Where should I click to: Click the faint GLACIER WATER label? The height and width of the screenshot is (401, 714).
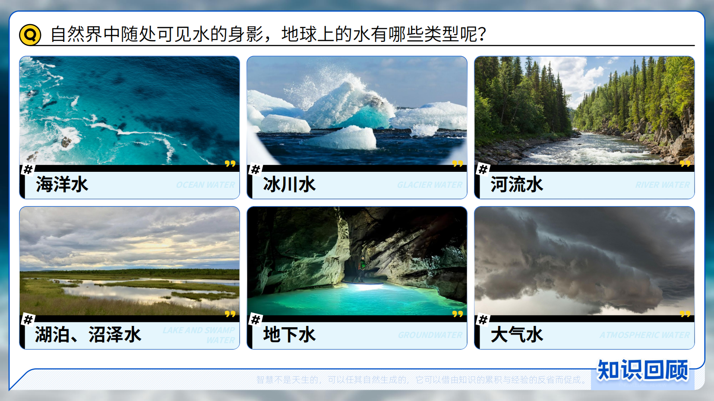[430, 185]
